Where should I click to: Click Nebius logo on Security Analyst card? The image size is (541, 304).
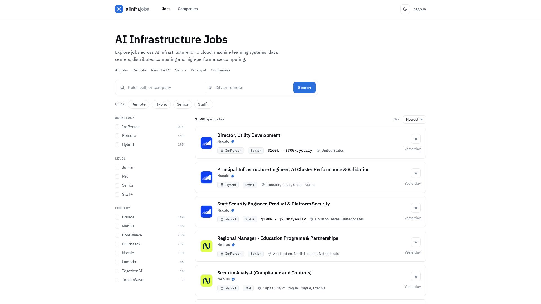point(207,281)
